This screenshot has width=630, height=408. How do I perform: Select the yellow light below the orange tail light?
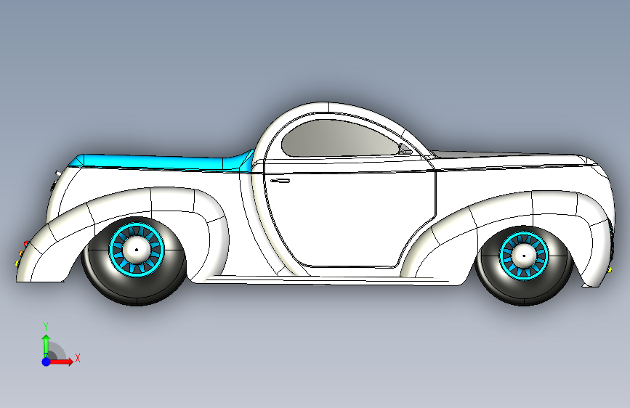(x=17, y=264)
